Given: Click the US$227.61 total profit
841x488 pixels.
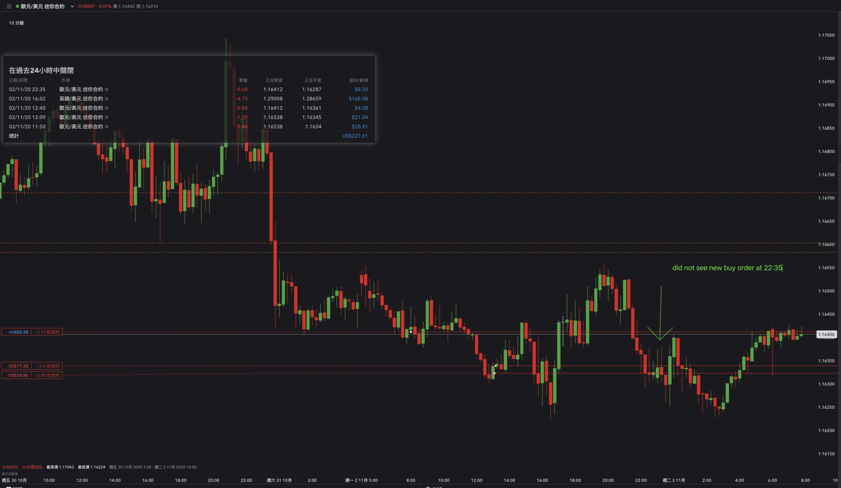Looking at the screenshot, I should pyautogui.click(x=355, y=136).
